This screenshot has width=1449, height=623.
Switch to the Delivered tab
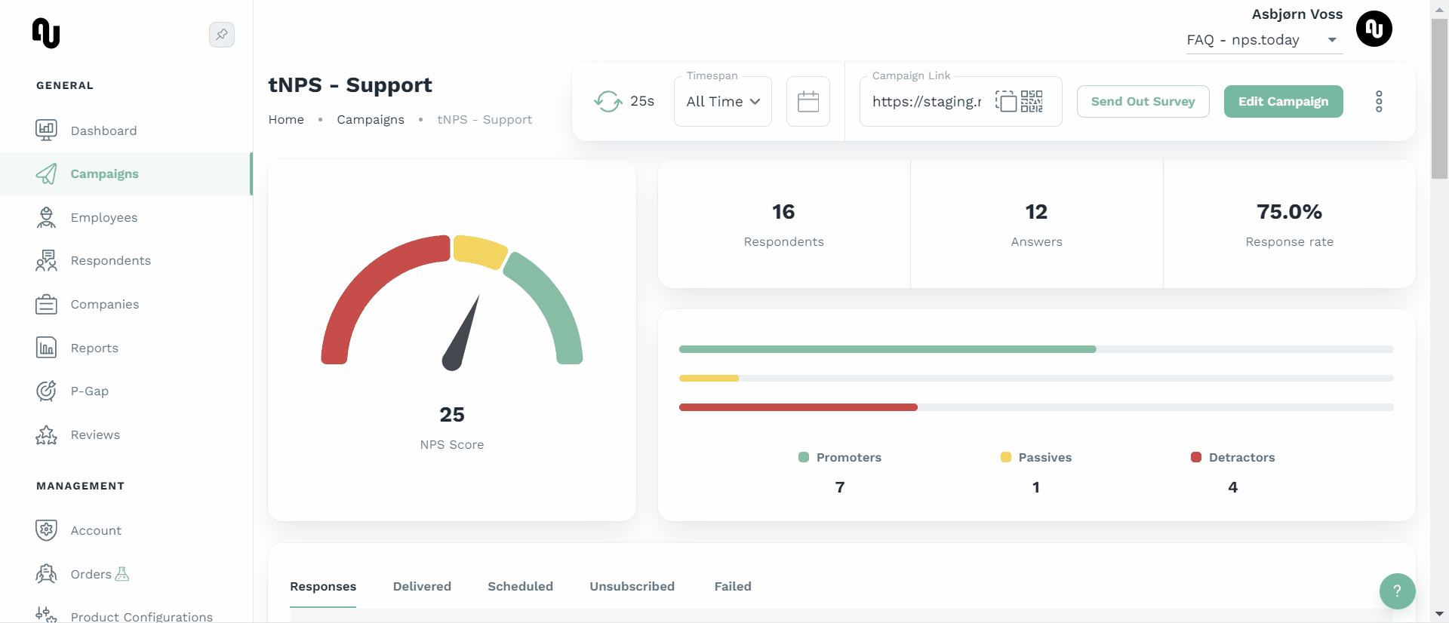click(422, 586)
